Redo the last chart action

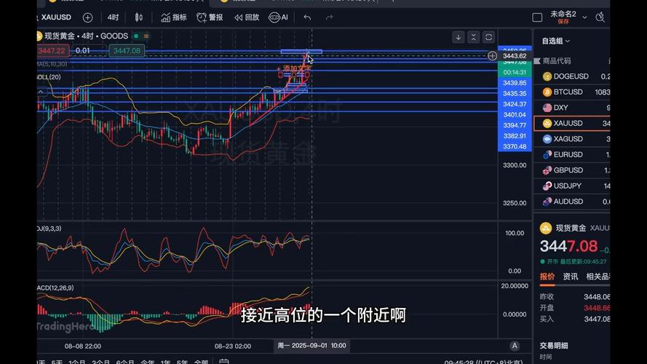[x=329, y=17]
